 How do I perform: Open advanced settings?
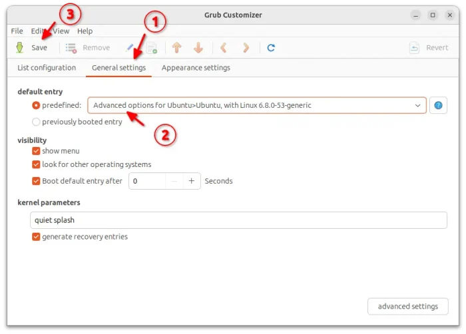(407, 306)
